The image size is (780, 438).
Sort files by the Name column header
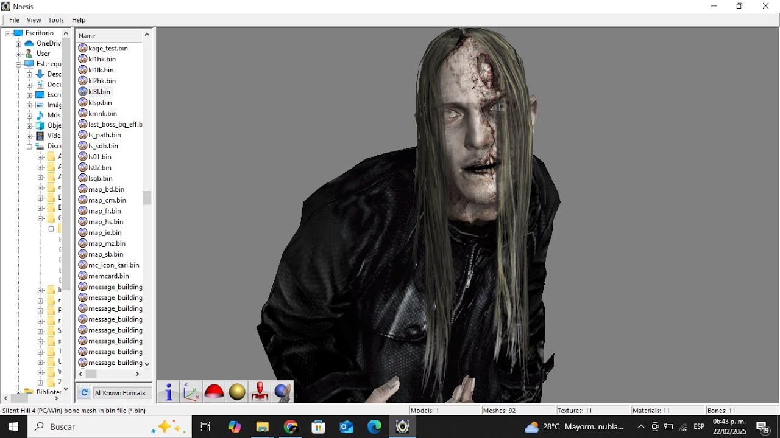[110, 36]
